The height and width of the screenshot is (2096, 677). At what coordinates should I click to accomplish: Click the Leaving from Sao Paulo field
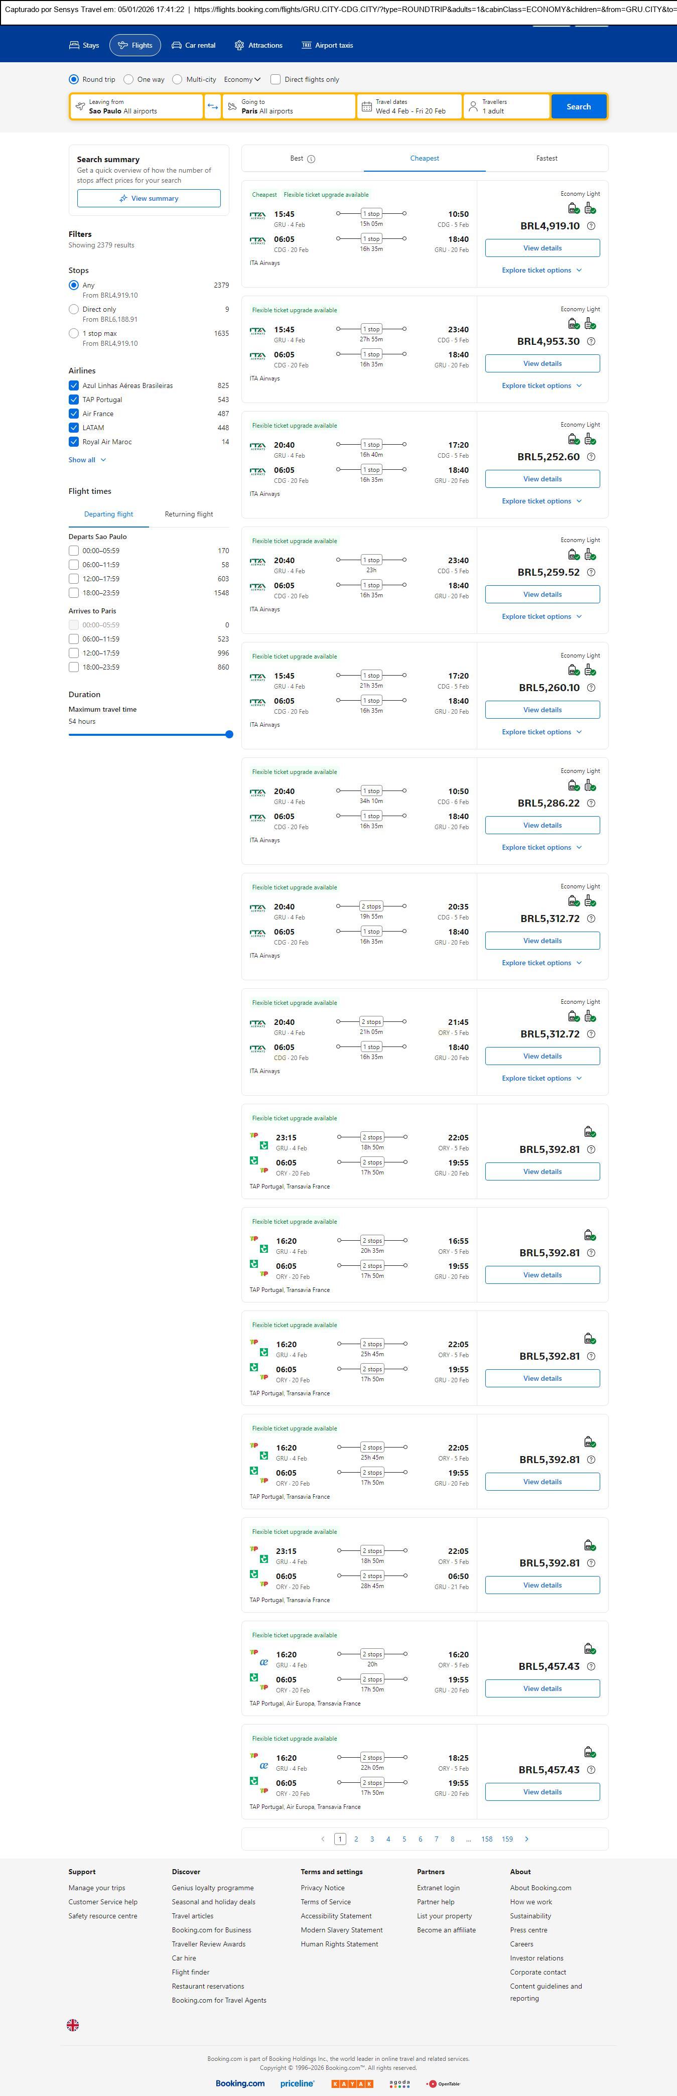136,106
